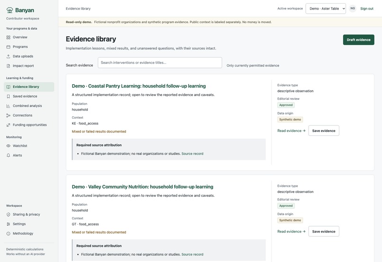Click the Draft evidence button
382x262 pixels.
pyautogui.click(x=359, y=40)
